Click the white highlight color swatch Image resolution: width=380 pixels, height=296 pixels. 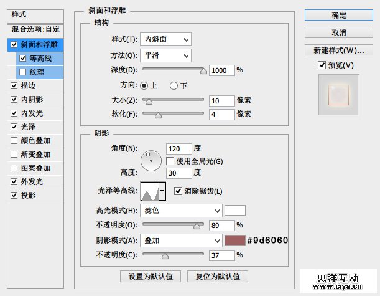234,210
